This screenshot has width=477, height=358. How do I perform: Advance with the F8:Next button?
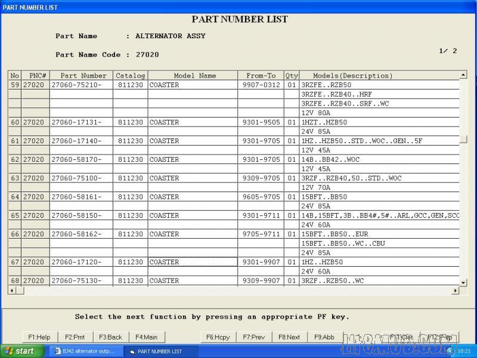tap(290, 337)
